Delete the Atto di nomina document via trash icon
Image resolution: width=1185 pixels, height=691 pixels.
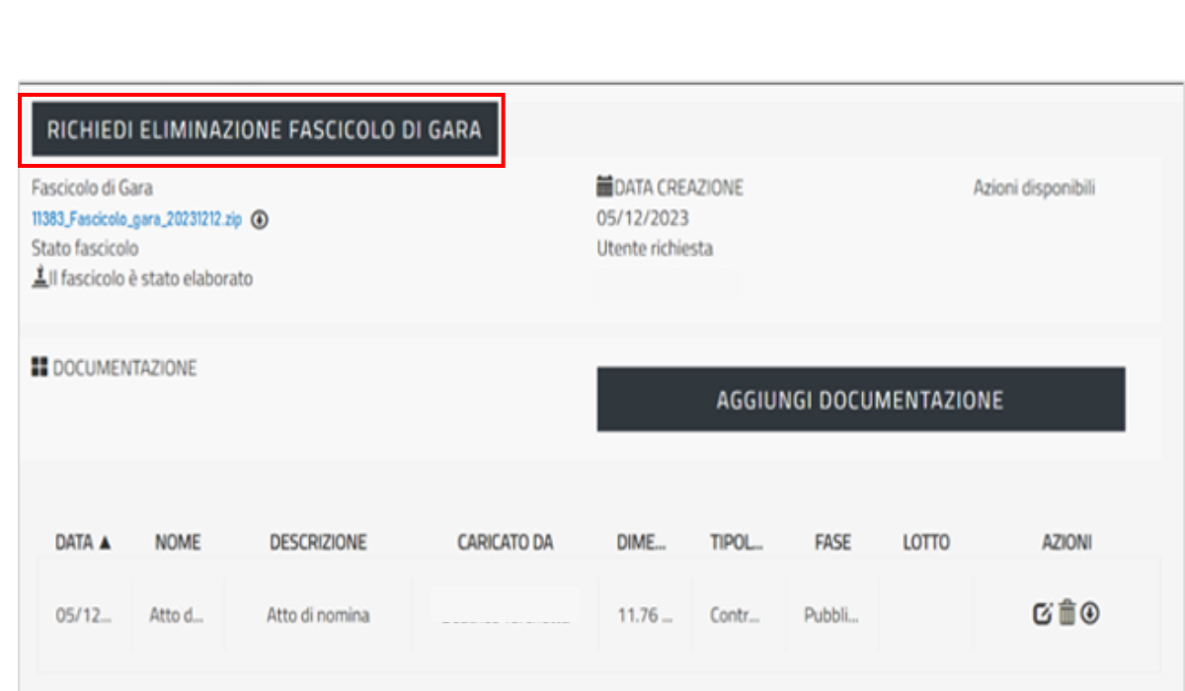[x=1066, y=614]
